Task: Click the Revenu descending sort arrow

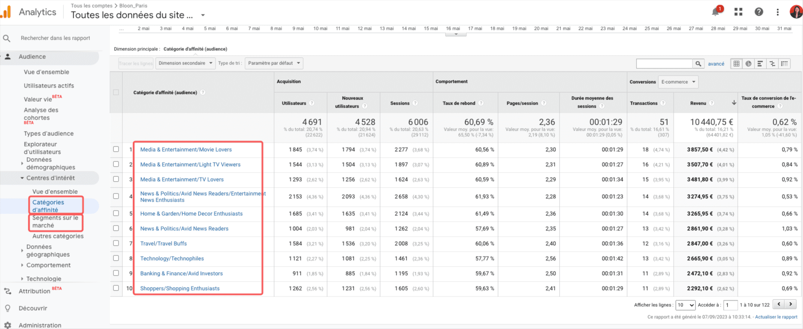Action: (x=734, y=103)
